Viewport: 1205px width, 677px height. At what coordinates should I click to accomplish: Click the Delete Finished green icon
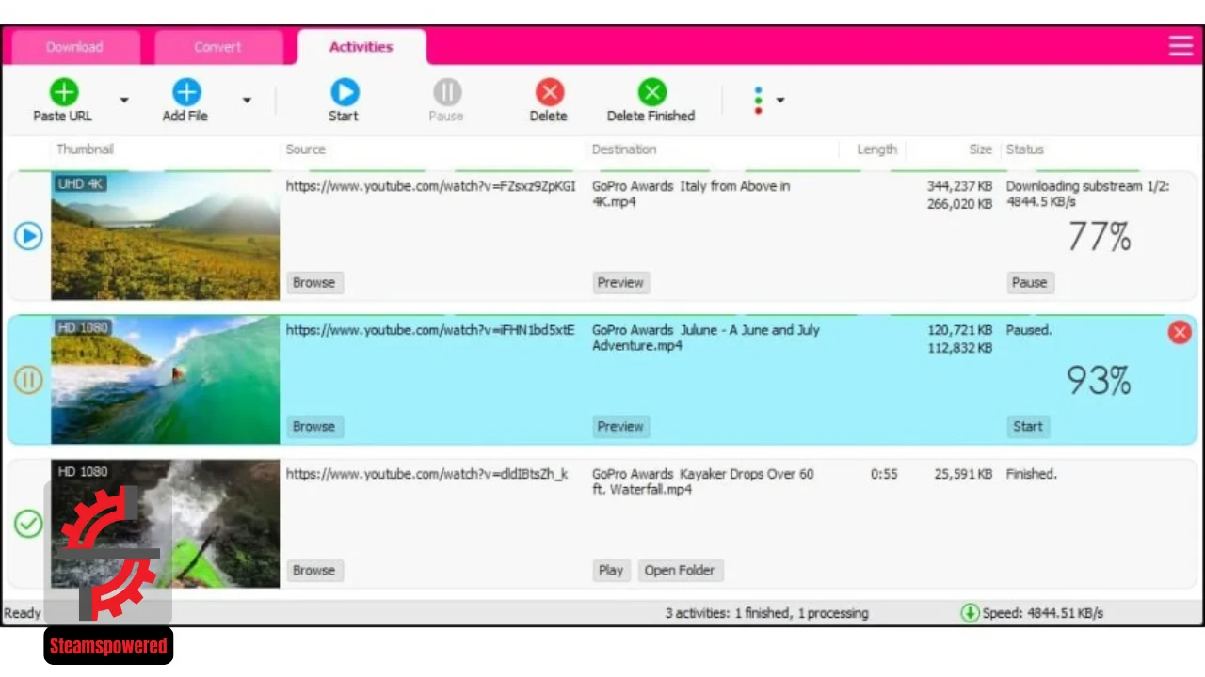tap(651, 92)
